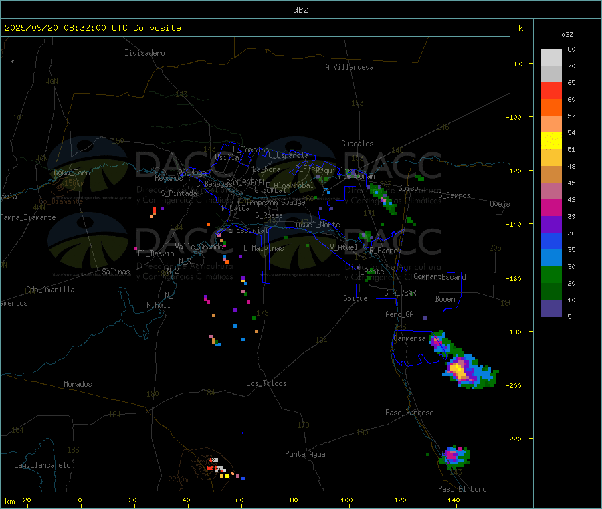This screenshot has width=602, height=509.
Task: Click the dBZ title at top
Action: coord(300,10)
